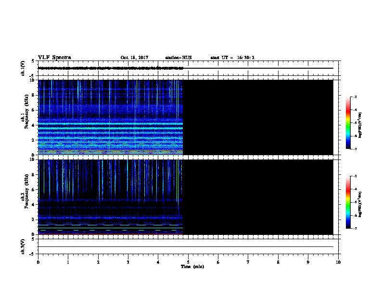381x294 pixels.
Task: Select the date text "Oct. 18, 2017"
Action: point(134,58)
